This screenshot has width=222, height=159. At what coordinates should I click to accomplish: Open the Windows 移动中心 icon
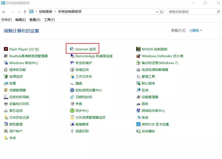click(6, 63)
